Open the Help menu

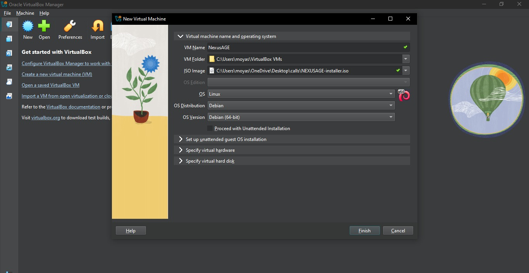[44, 13]
